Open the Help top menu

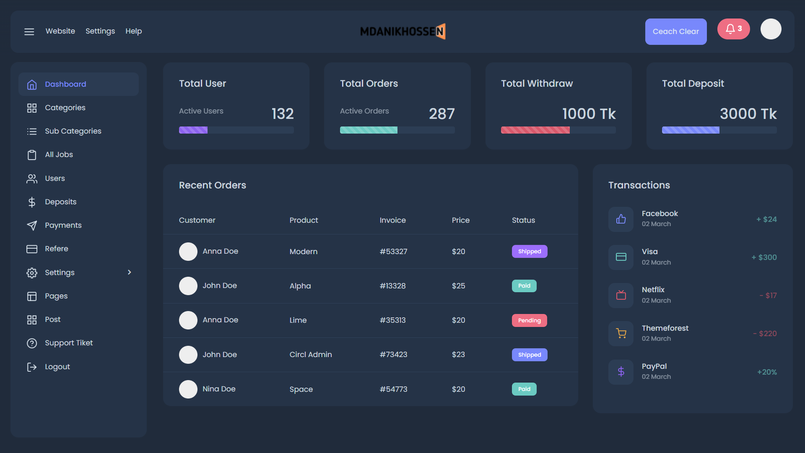(133, 31)
